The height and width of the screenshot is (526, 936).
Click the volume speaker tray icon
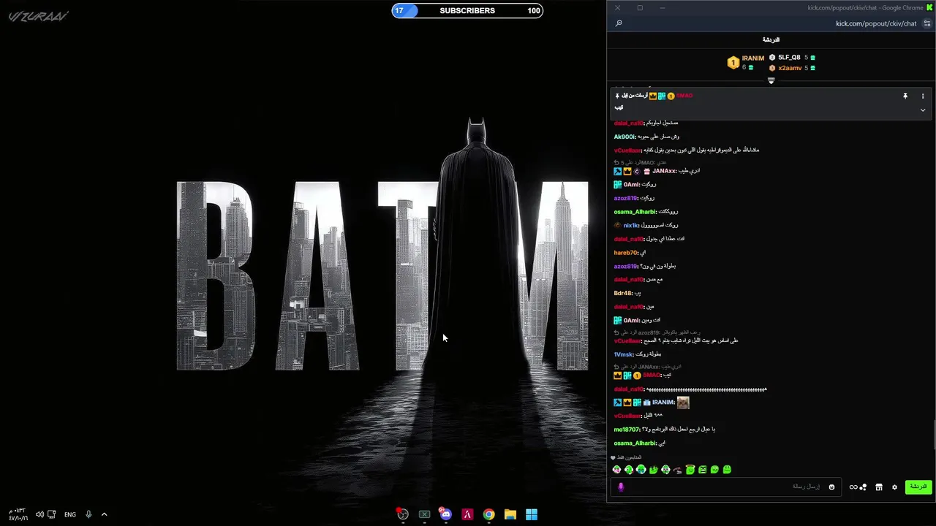[39, 514]
